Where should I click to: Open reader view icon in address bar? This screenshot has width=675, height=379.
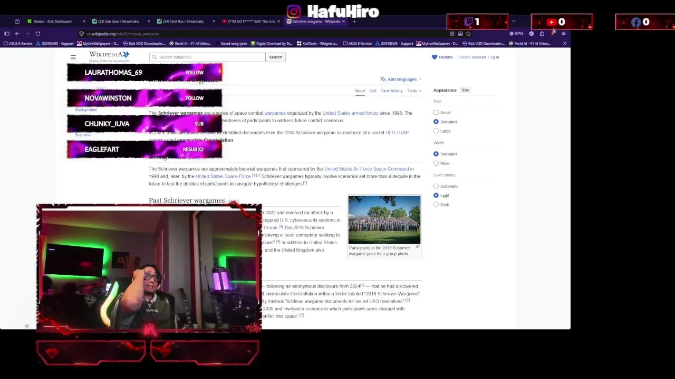click(x=452, y=34)
